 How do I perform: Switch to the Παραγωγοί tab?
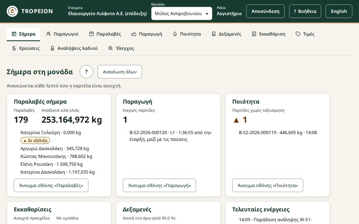click(x=62, y=34)
